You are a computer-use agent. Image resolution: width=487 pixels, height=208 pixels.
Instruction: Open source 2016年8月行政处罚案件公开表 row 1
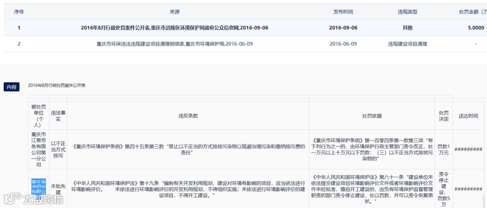[175, 28]
